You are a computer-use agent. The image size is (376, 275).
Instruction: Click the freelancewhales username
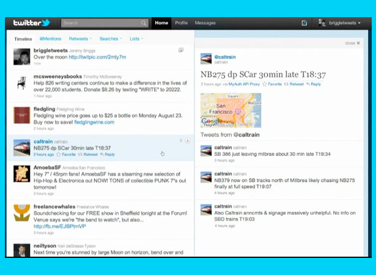click(54, 207)
